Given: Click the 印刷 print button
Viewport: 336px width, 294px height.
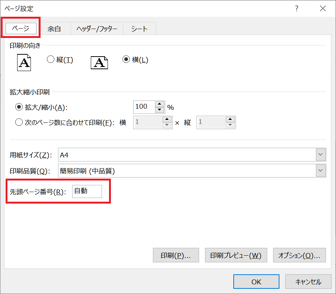Looking at the screenshot, I should coord(176,256).
